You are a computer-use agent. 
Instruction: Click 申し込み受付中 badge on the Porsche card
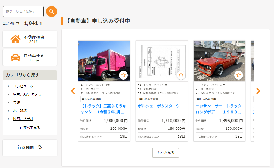pyautogui.click(x=149, y=99)
